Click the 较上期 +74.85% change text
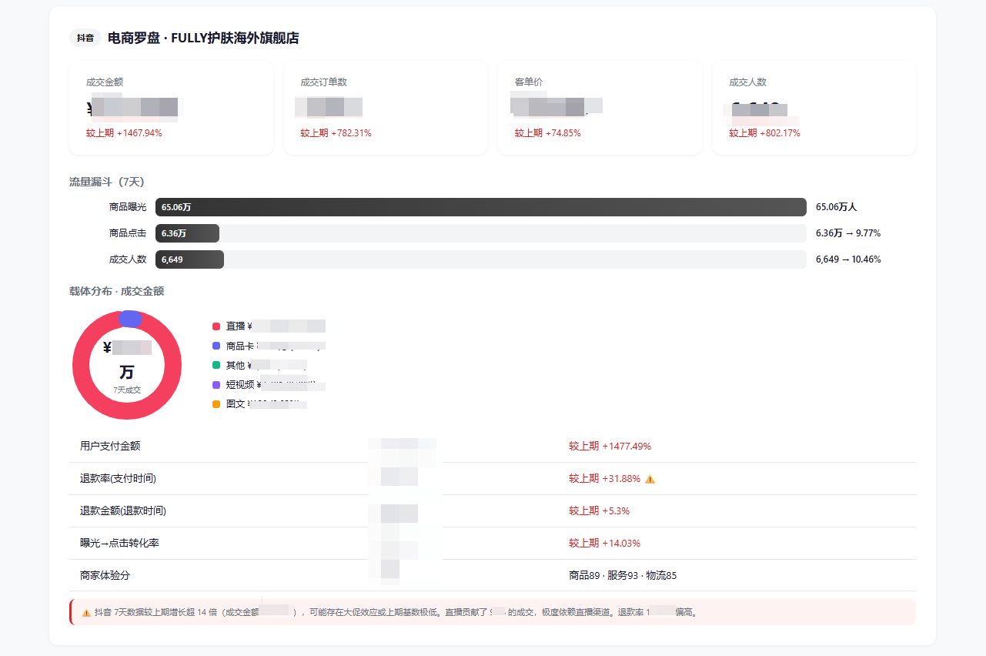The image size is (986, 656). [548, 133]
